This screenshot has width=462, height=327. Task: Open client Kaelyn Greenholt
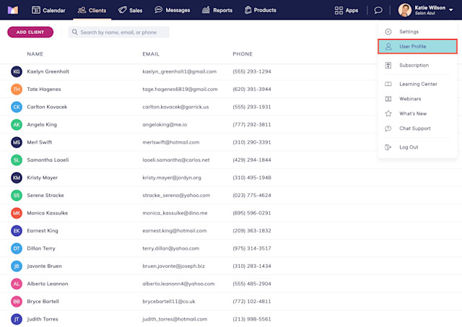coord(48,71)
